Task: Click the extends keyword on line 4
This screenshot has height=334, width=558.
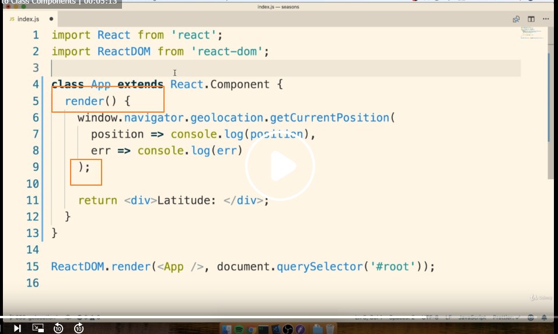Action: click(140, 85)
